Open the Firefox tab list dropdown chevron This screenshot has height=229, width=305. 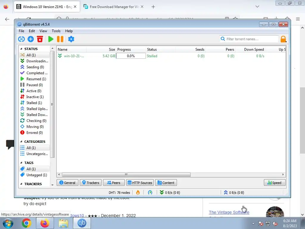(257, 7)
